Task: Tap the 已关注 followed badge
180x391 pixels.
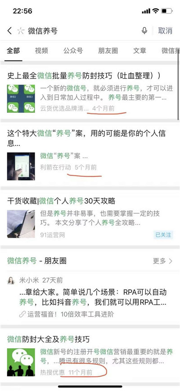Action: [163, 235]
